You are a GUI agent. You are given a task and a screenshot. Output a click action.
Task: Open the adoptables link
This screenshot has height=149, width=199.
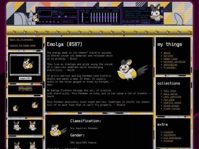[170, 64]
